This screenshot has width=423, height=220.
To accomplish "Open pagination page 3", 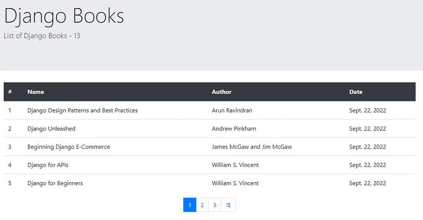I will point(215,205).
